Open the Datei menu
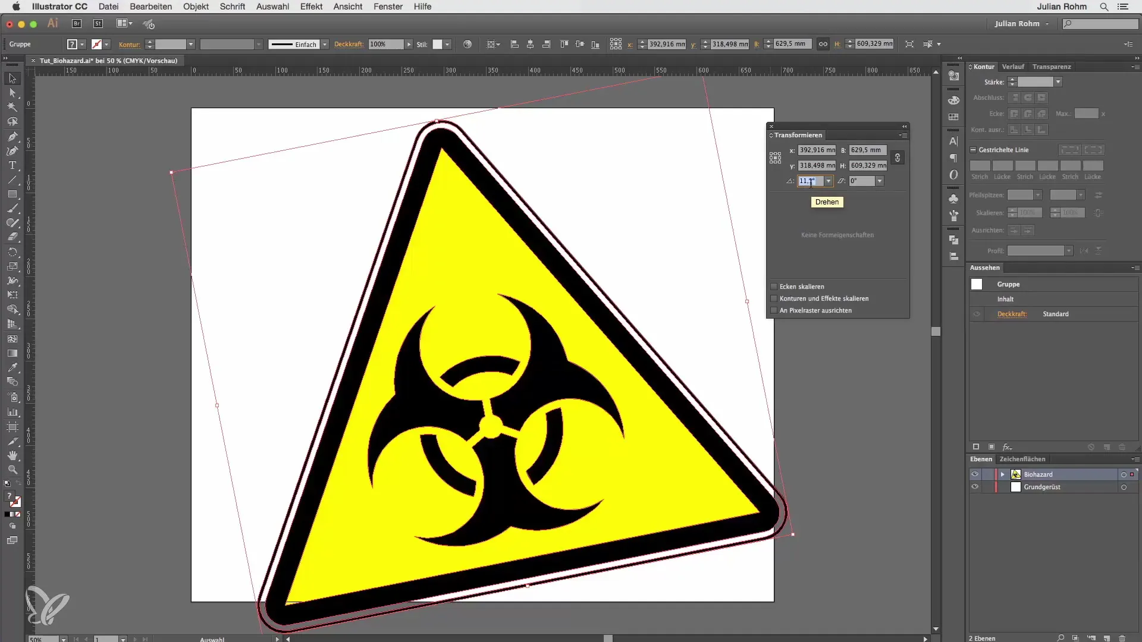The height and width of the screenshot is (642, 1142). click(x=108, y=7)
